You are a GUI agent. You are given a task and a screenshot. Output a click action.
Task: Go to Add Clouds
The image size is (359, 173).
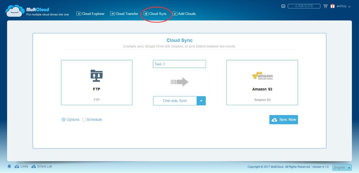(x=184, y=14)
